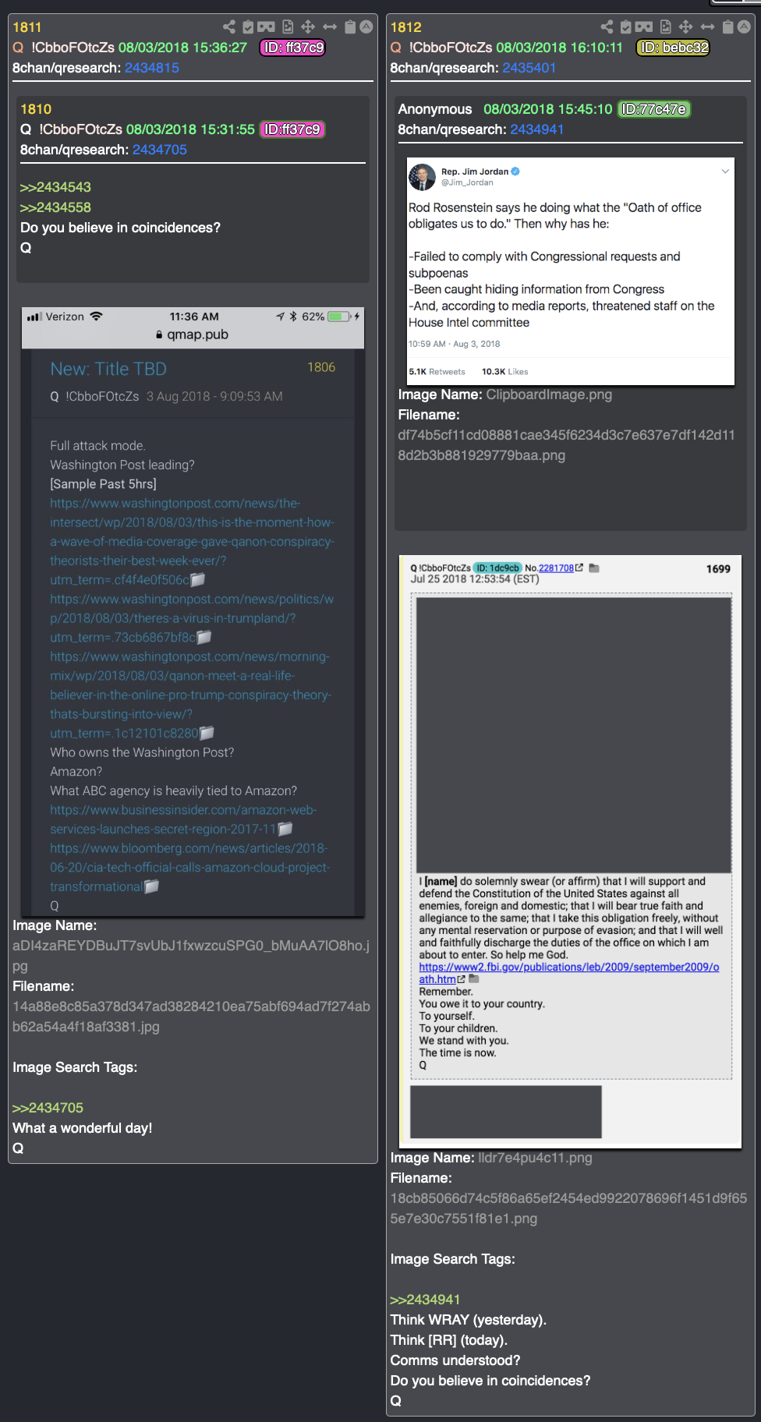Open the qmap.pub phone screenshot image
Viewport: 761px width, 1422px height.
pos(193,611)
